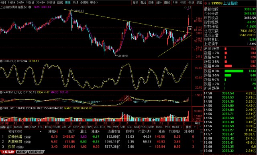The image size is (257, 155).
Task: Click the round icon beside MACD(12,26,9) label
Action: click(2, 93)
